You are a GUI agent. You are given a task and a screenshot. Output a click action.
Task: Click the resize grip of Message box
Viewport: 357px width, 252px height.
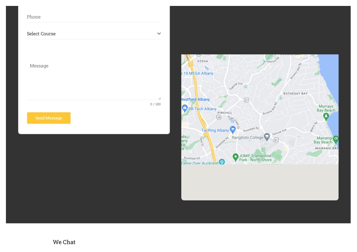tap(160, 98)
